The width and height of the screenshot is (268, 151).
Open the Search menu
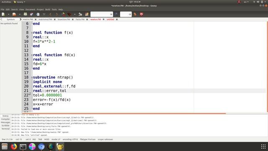click(14, 10)
